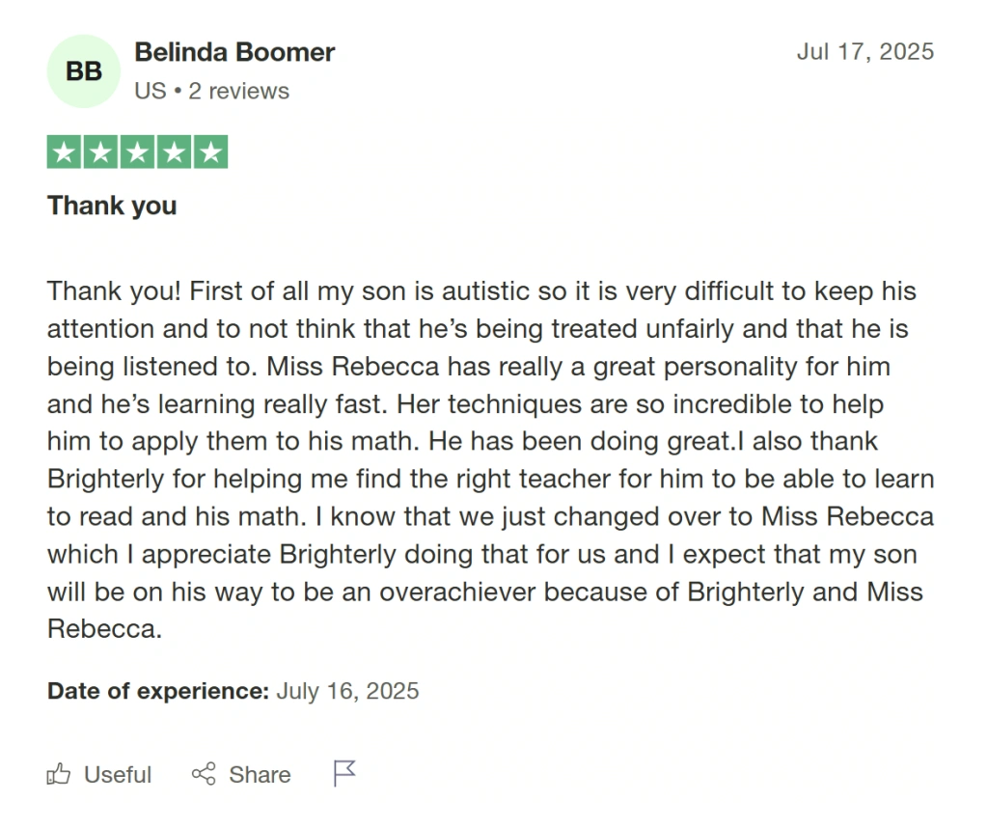Open Belinda Boomer's profile
Viewport: 988px width, 828px height.
click(234, 52)
